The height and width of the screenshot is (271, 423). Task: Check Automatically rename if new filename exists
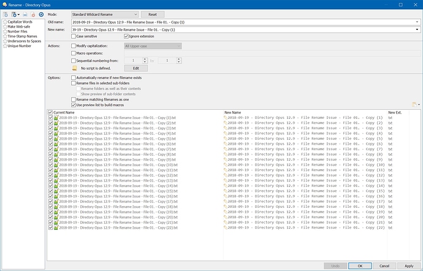tap(74, 78)
